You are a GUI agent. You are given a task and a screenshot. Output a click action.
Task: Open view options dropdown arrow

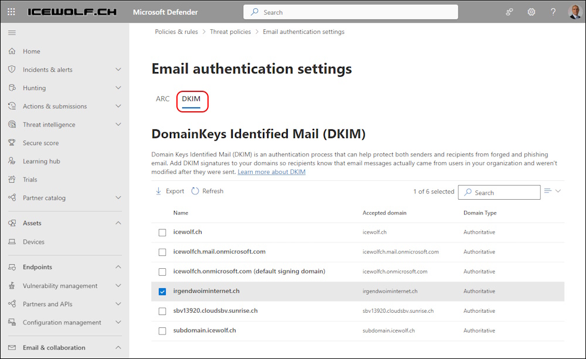(x=558, y=191)
